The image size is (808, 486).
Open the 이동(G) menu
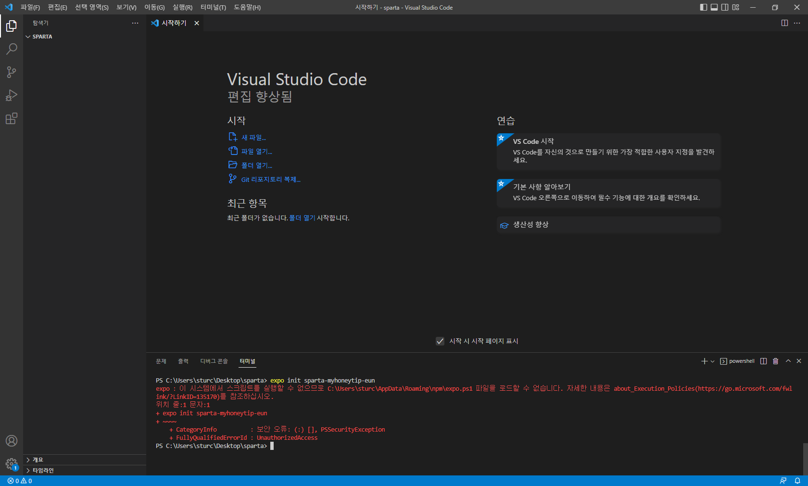(154, 7)
